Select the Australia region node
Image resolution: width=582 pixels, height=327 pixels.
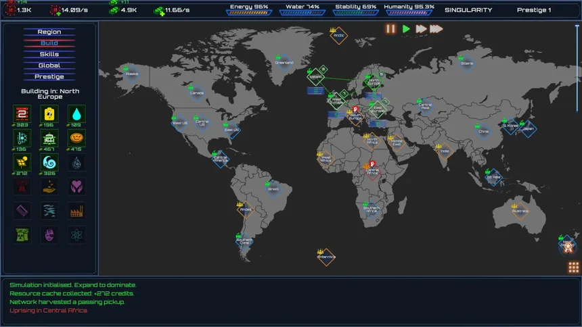pyautogui.click(x=520, y=211)
